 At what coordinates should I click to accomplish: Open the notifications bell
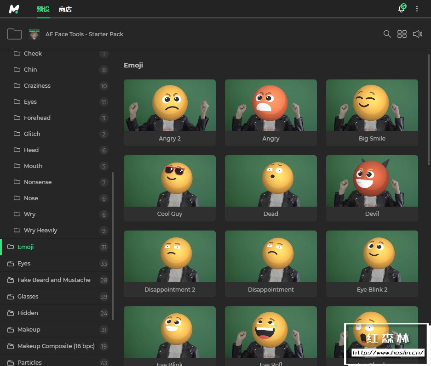point(401,9)
